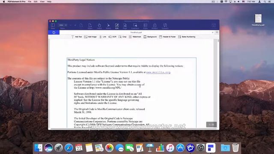Choose the Select tool
274x154 pixels.
coord(108,26)
